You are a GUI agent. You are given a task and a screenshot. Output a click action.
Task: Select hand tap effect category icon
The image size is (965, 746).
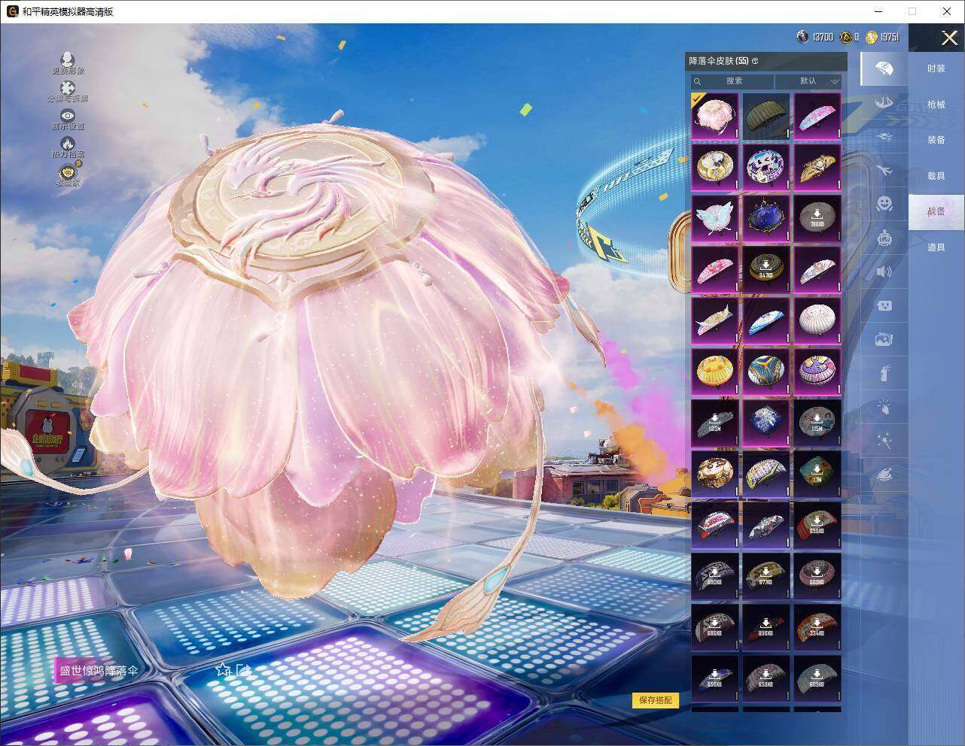pyautogui.click(x=884, y=407)
